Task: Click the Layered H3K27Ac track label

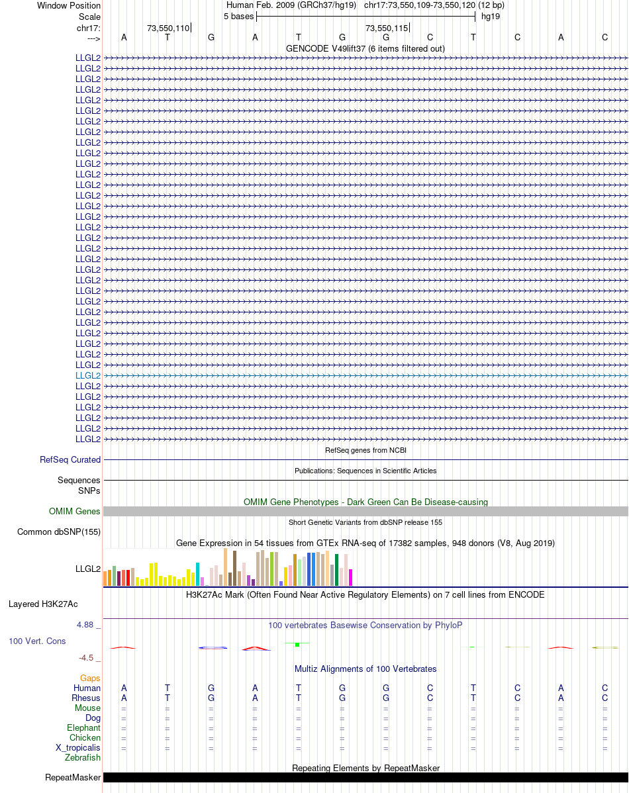Action: click(x=43, y=604)
